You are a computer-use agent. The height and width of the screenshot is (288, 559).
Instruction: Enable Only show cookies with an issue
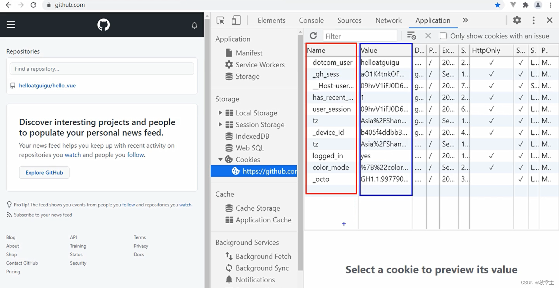443,36
